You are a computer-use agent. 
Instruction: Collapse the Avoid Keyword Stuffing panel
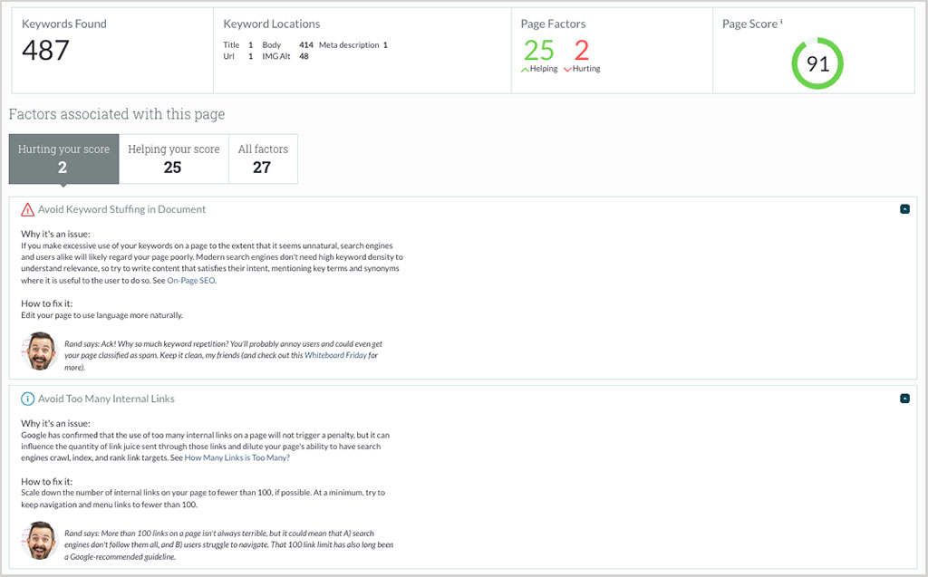pyautogui.click(x=904, y=209)
